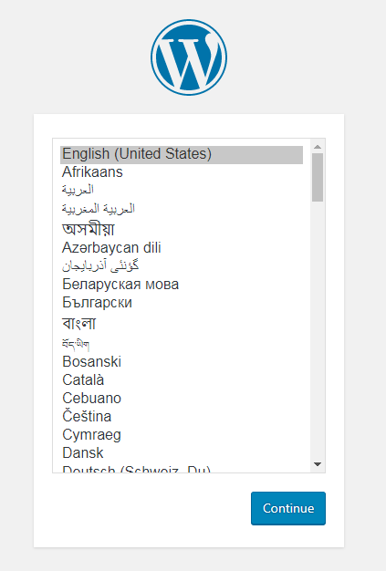Select Català language option
Screen dimensions: 386x571
tap(182, 380)
